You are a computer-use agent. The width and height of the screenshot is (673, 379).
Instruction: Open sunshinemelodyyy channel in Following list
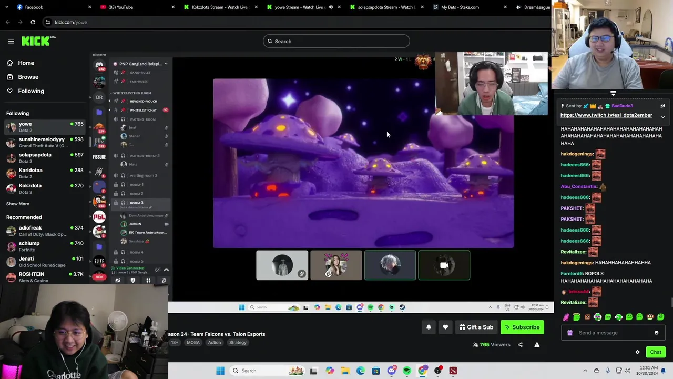coord(45,142)
